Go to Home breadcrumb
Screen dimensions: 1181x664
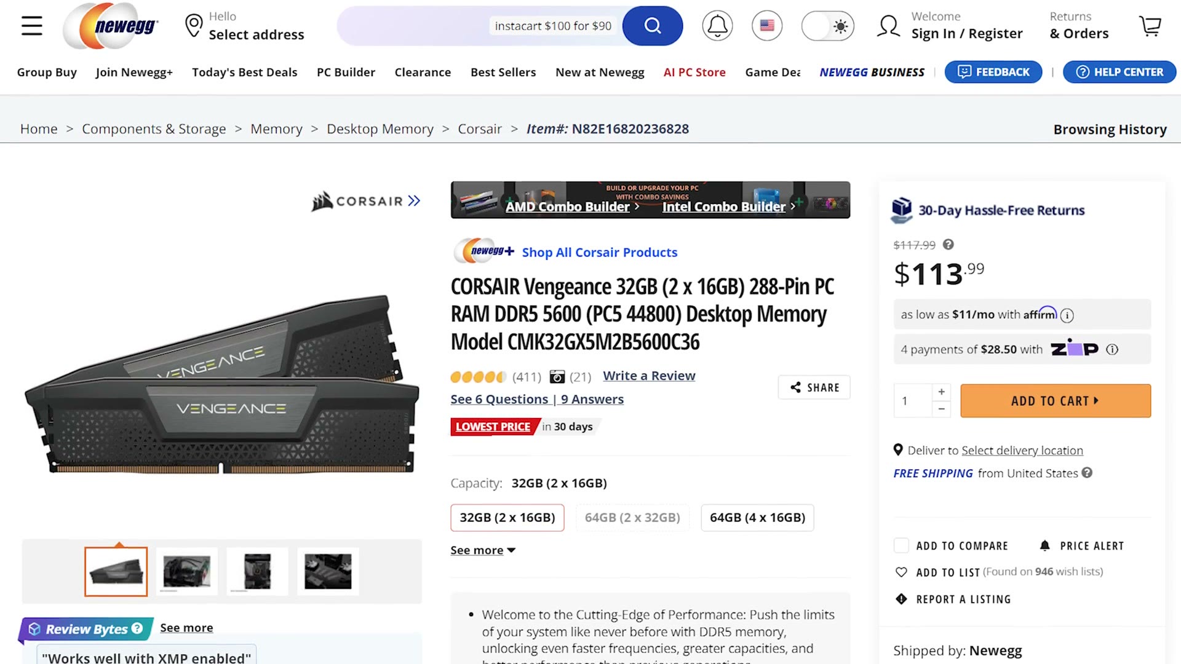pyautogui.click(x=39, y=128)
